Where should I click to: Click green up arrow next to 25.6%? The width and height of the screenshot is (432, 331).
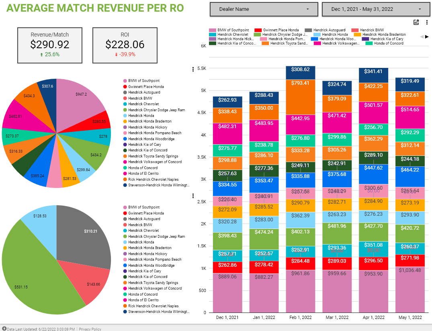42,55
